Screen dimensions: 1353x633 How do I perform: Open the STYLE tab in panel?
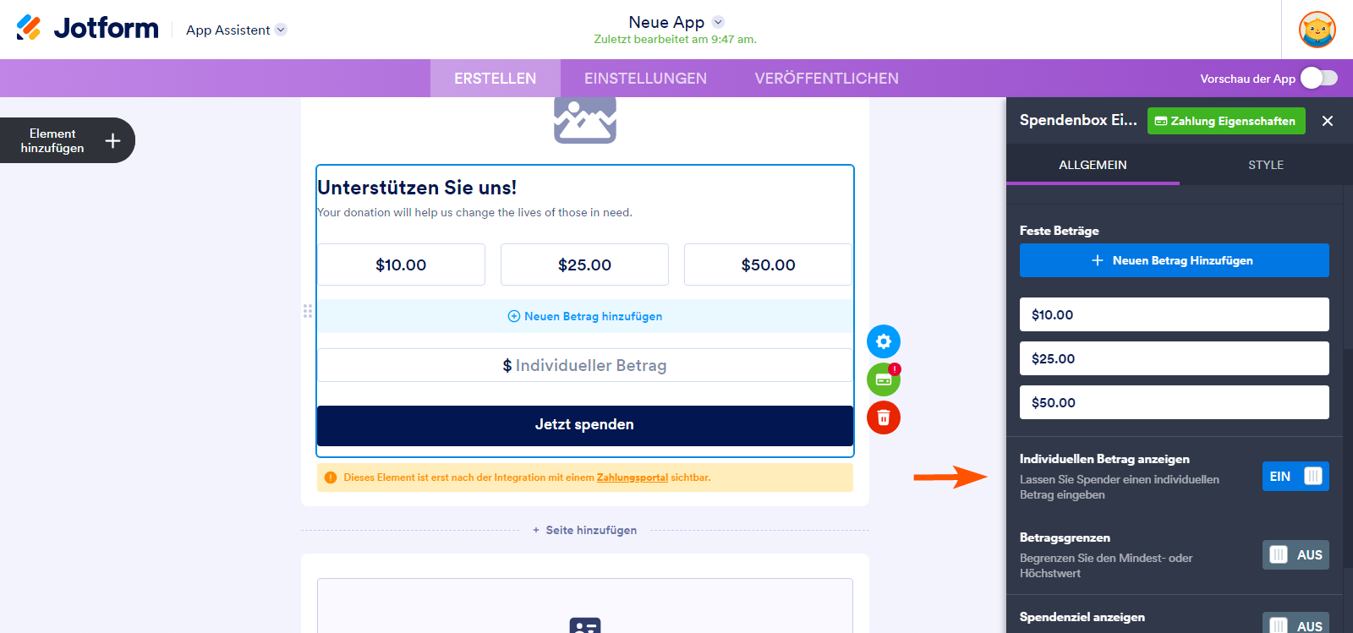(1265, 165)
